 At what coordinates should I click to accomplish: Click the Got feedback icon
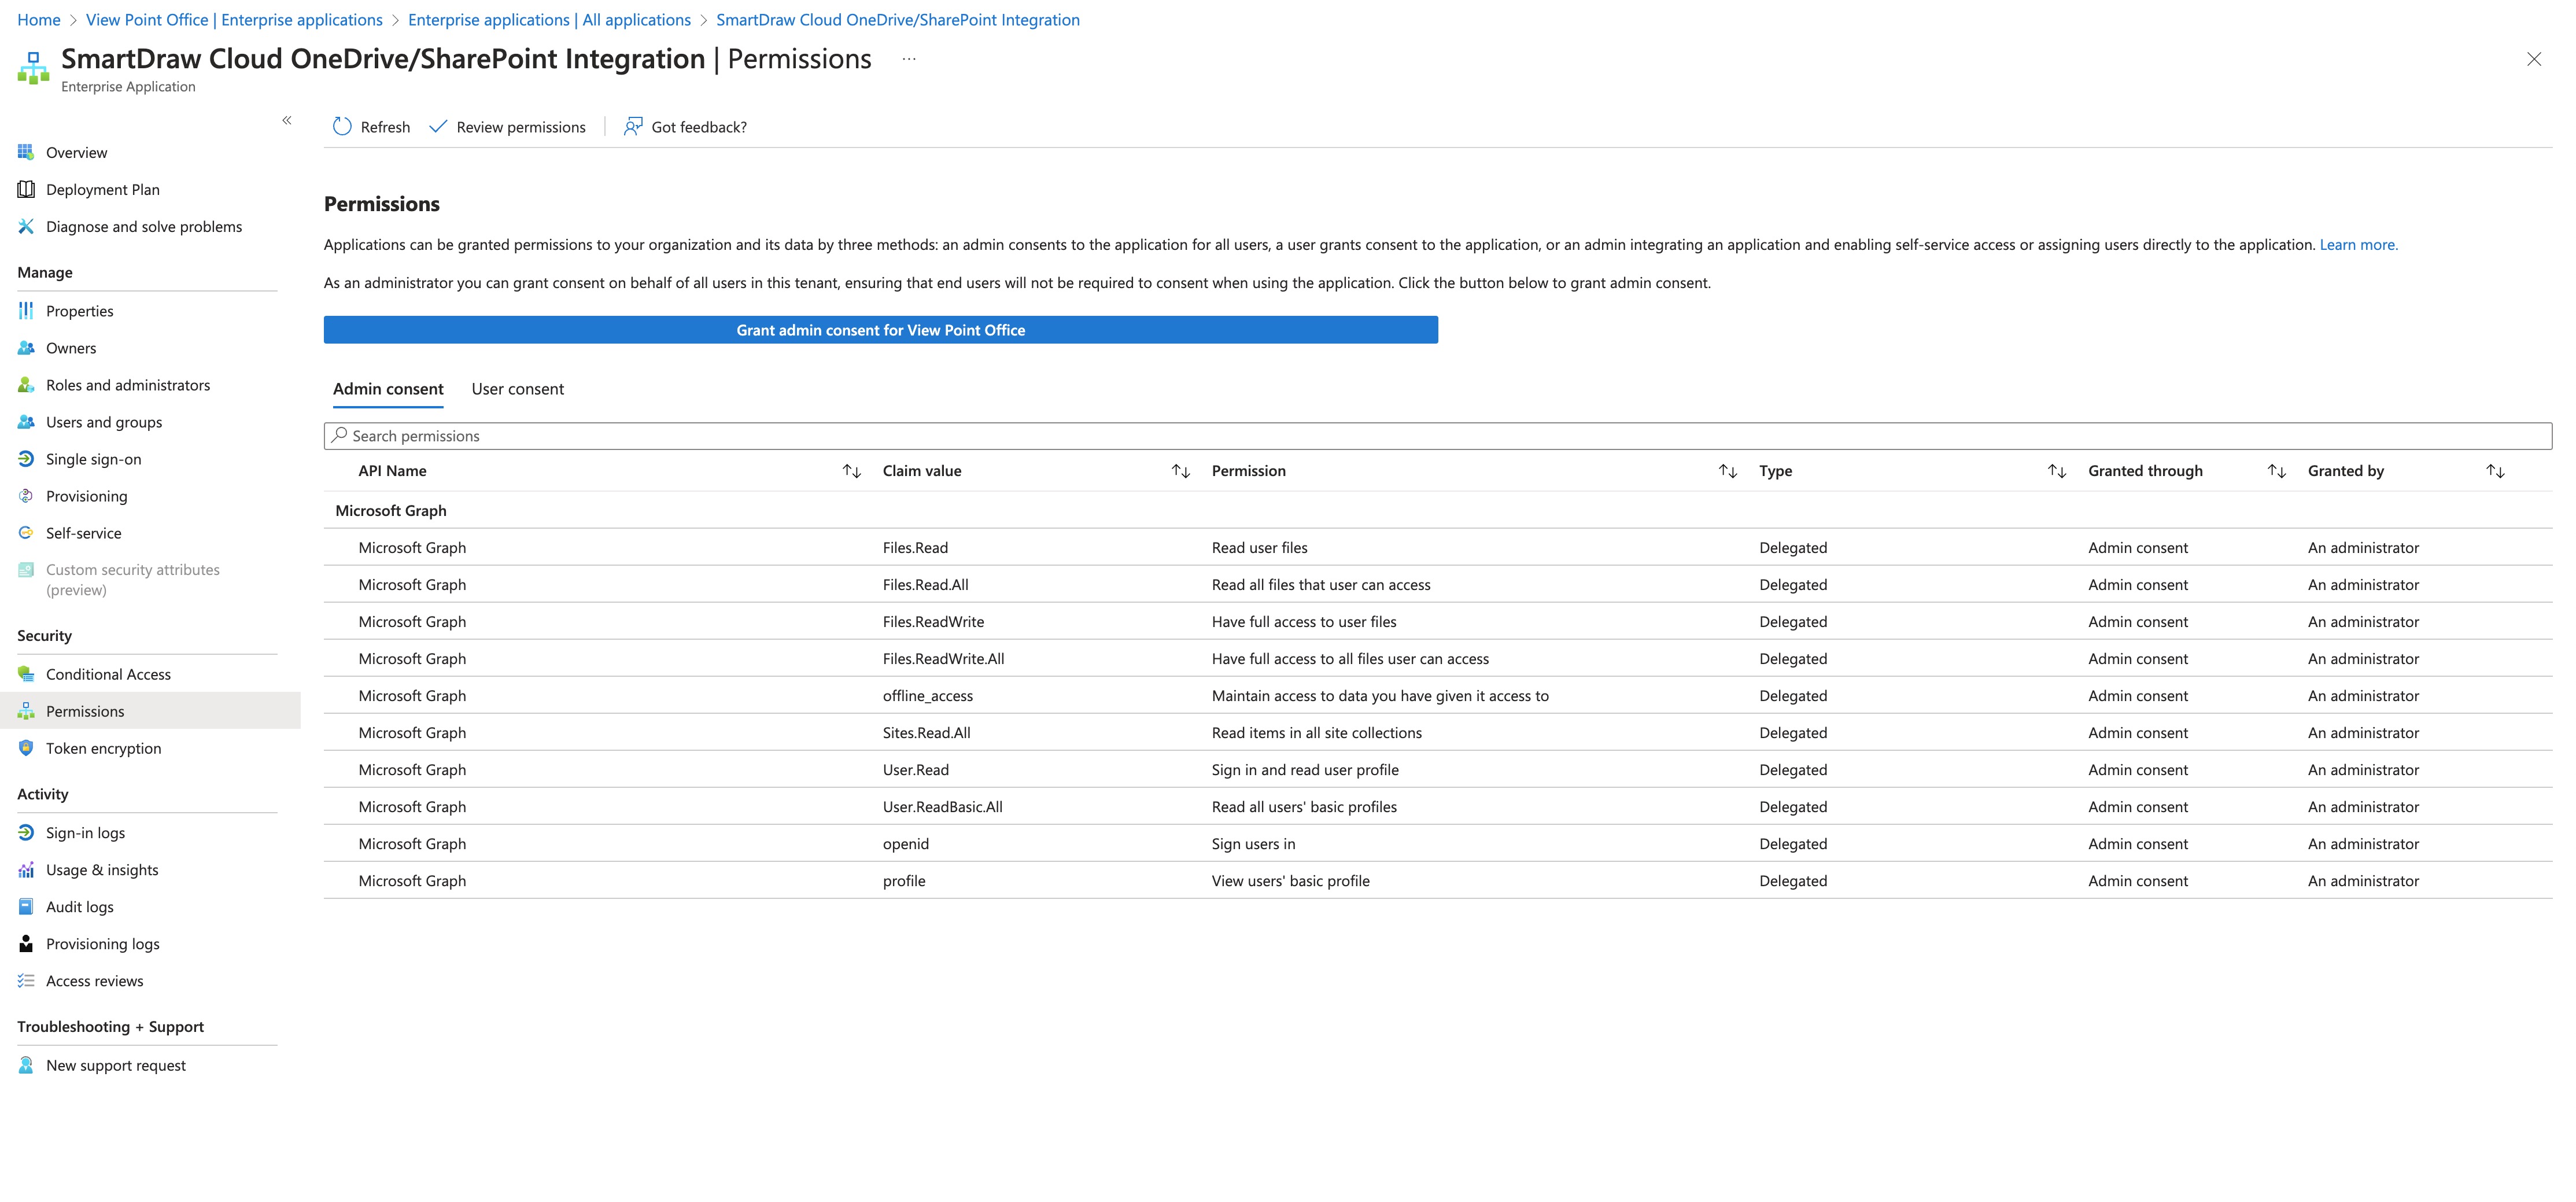pyautogui.click(x=633, y=126)
